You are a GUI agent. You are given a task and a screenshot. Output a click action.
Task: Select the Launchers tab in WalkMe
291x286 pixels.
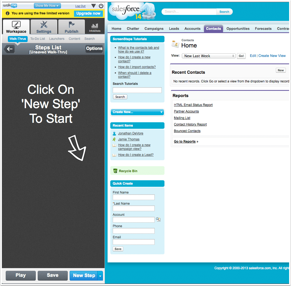[x=57, y=38]
